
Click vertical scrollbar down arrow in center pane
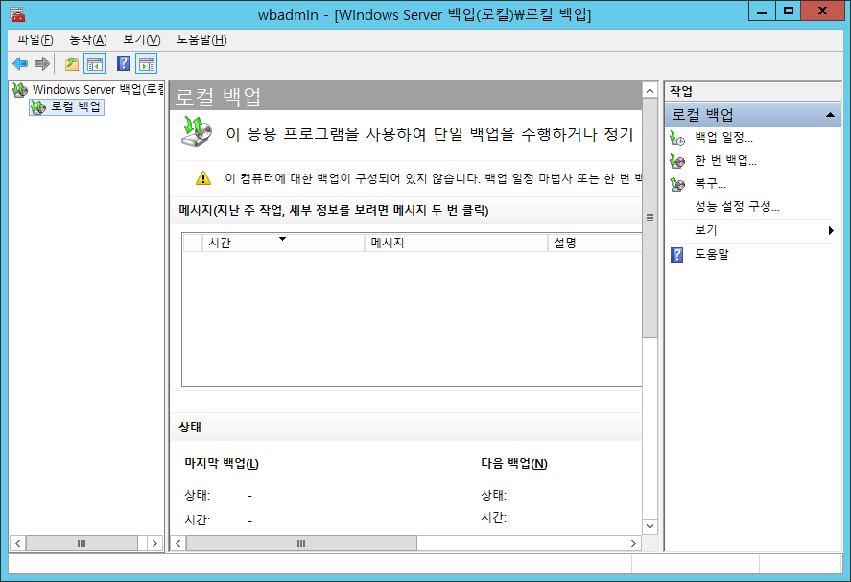click(650, 526)
